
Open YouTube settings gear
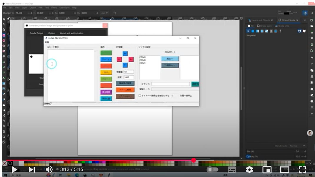pyautogui.click(x=249, y=170)
